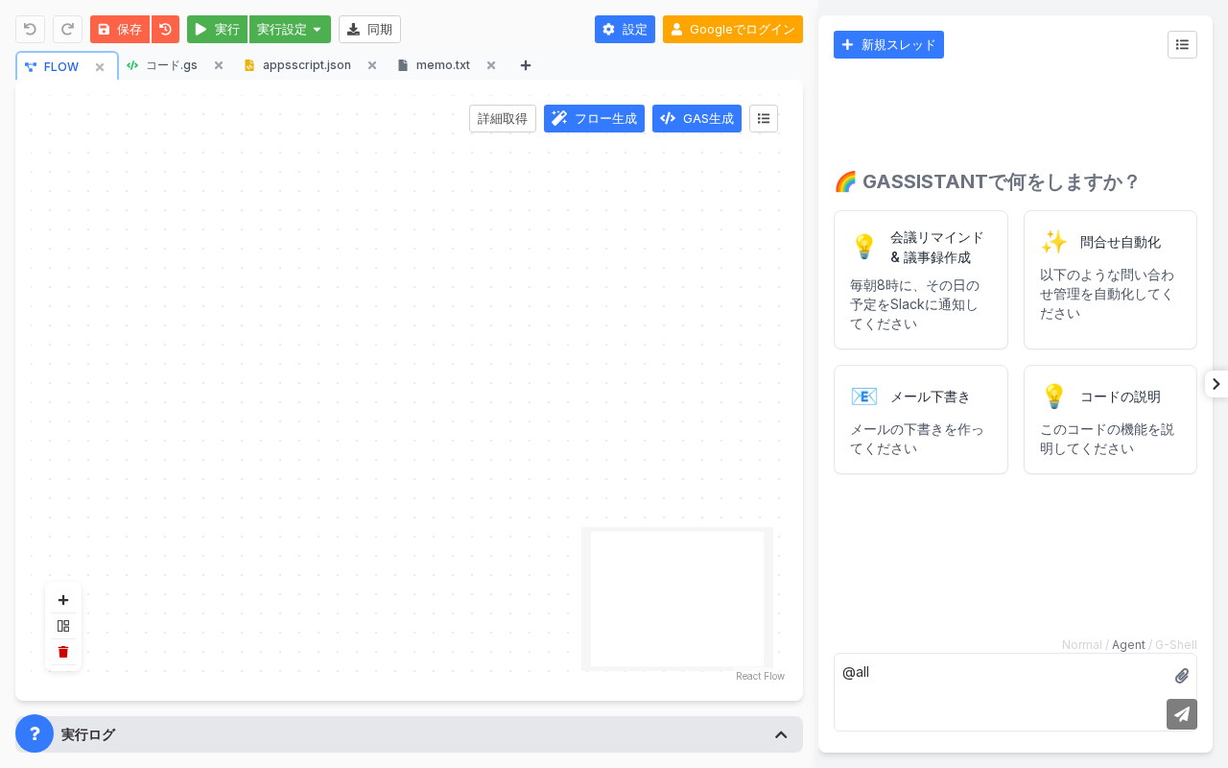
Task: Open history icon next to 保存
Action: (x=165, y=29)
